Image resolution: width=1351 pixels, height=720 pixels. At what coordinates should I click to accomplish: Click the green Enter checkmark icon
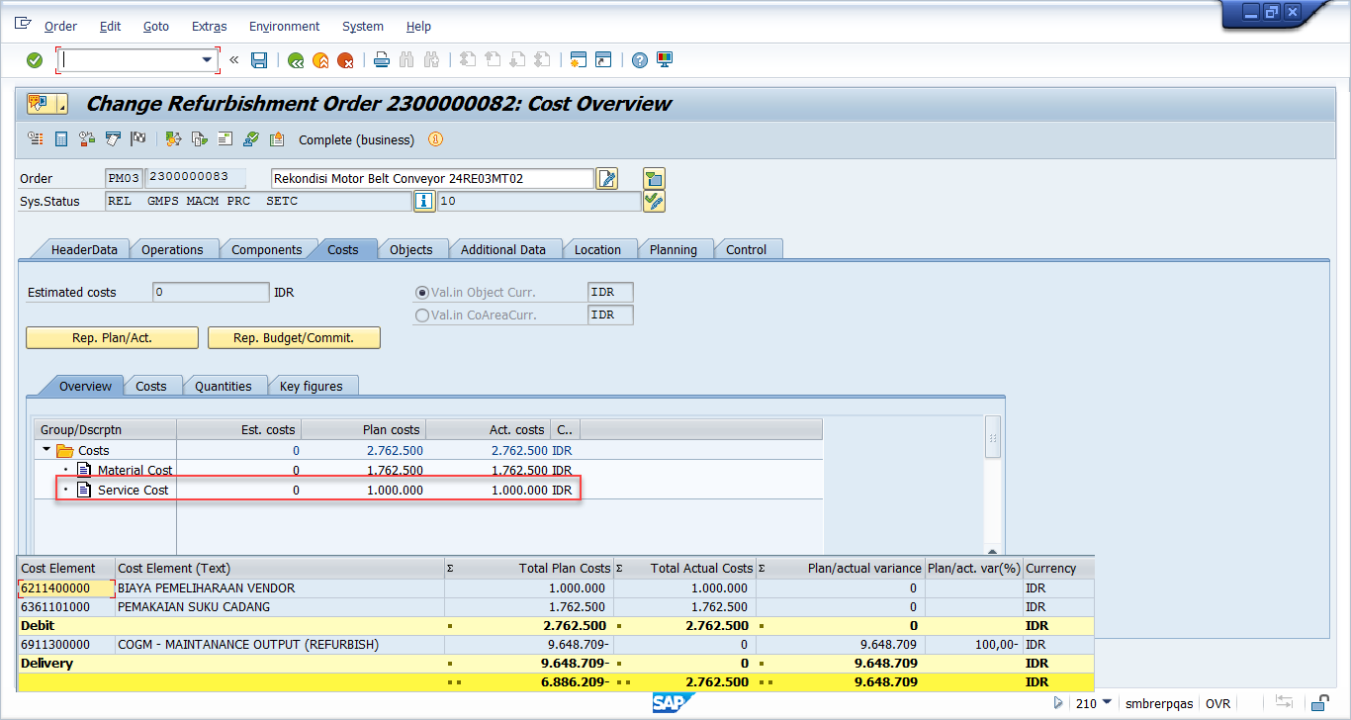[x=35, y=60]
